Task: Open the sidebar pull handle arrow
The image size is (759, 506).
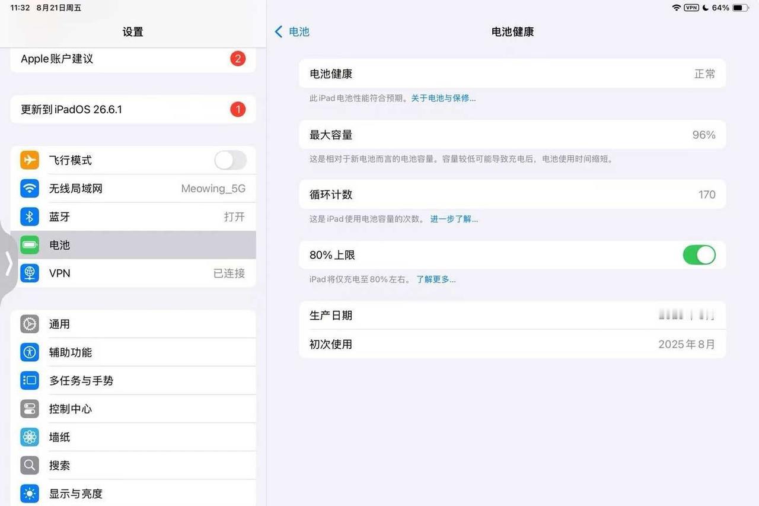Action: coord(8,263)
